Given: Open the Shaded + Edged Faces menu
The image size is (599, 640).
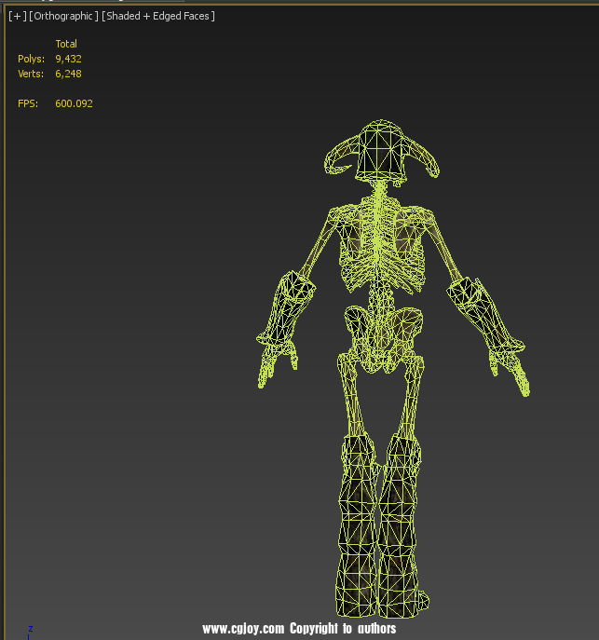Looking at the screenshot, I should (x=158, y=17).
